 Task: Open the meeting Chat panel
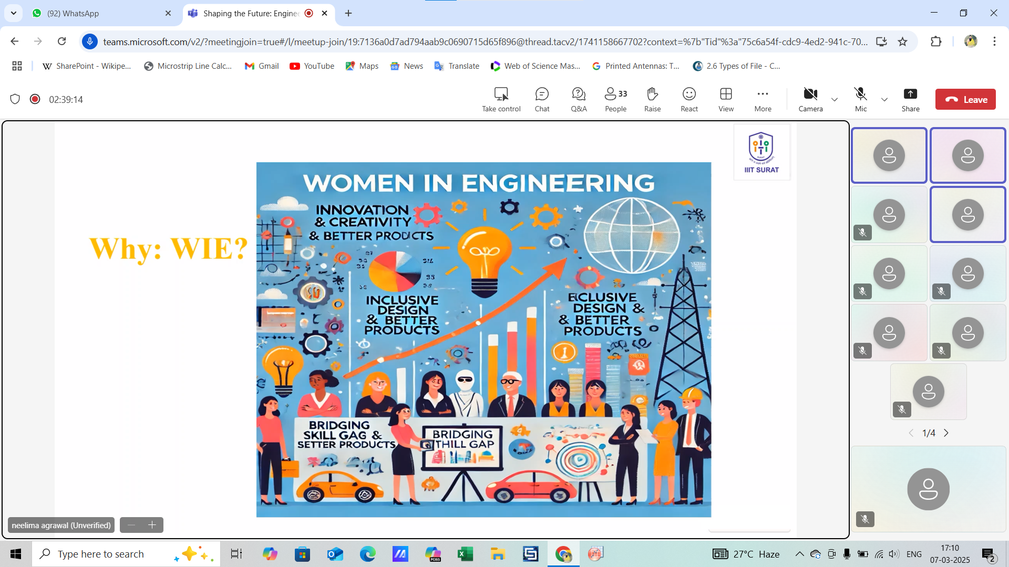point(542,99)
